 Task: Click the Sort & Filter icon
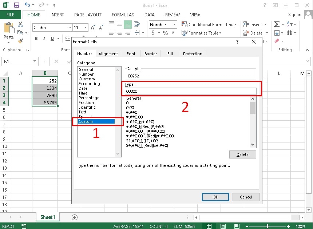point(289,24)
